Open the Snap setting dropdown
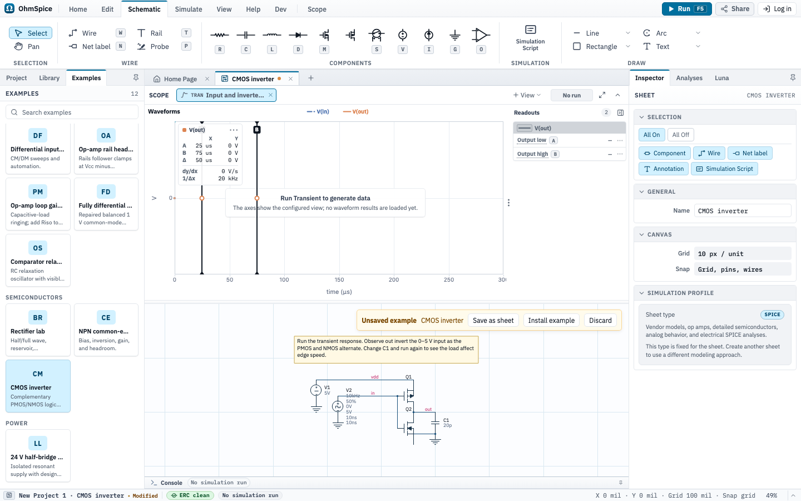This screenshot has height=501, width=801. (x=743, y=269)
